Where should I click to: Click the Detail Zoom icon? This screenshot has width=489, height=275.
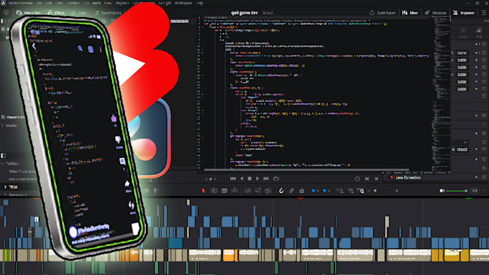coord(350,190)
